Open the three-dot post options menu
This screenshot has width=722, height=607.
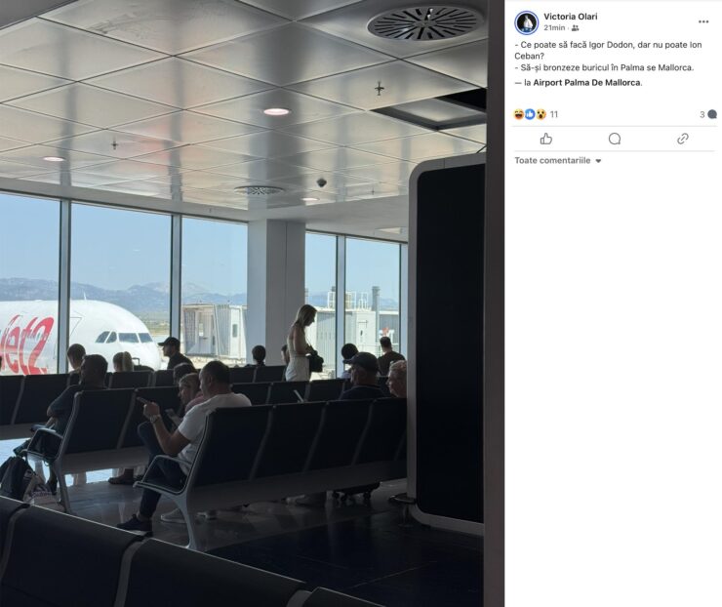point(703,21)
